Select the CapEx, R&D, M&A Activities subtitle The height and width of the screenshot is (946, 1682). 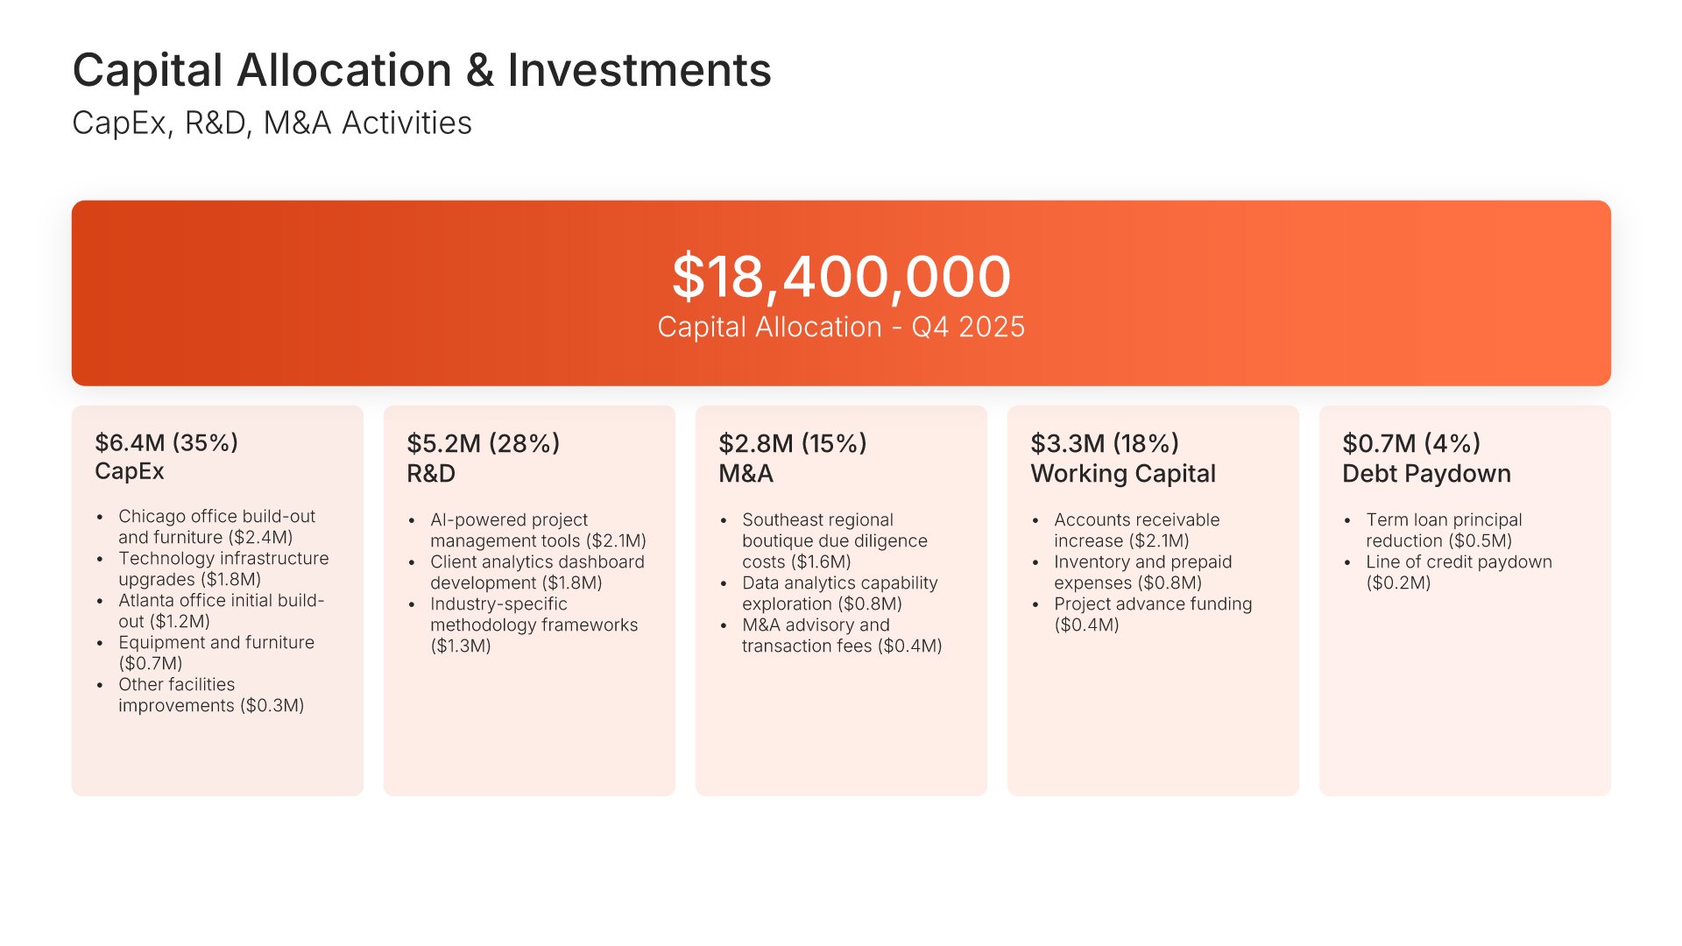tap(272, 124)
